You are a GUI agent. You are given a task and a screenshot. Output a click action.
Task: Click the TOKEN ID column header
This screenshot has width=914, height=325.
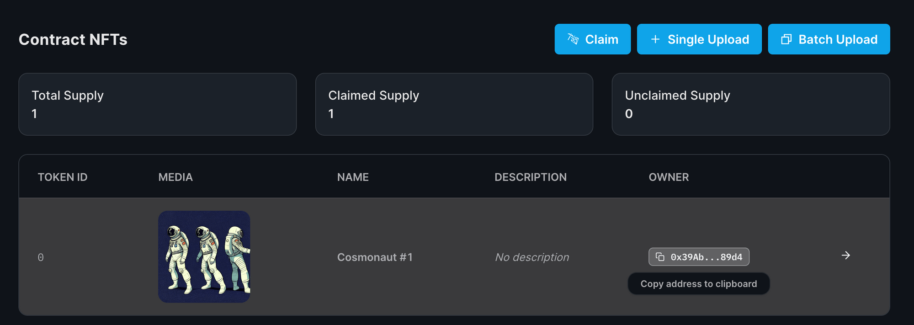click(63, 177)
